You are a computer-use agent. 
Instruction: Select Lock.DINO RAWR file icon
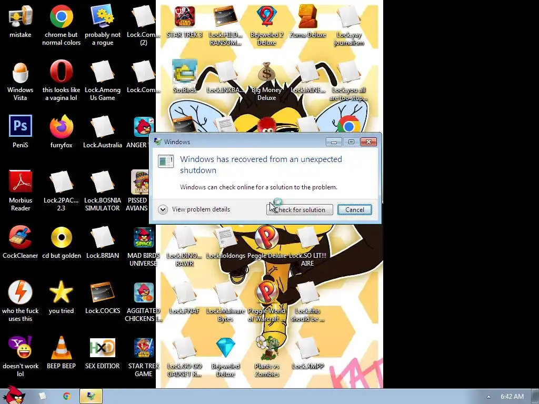point(185,237)
